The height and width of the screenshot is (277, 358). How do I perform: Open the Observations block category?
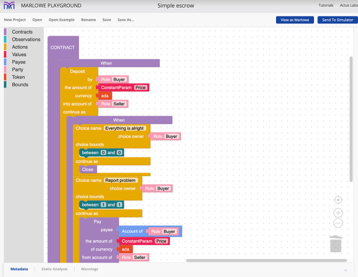click(x=26, y=39)
